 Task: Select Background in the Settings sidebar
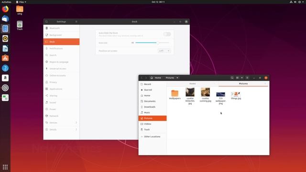(61, 35)
